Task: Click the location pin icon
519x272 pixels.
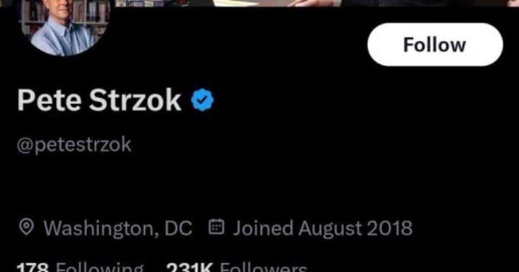Action: coord(27,227)
